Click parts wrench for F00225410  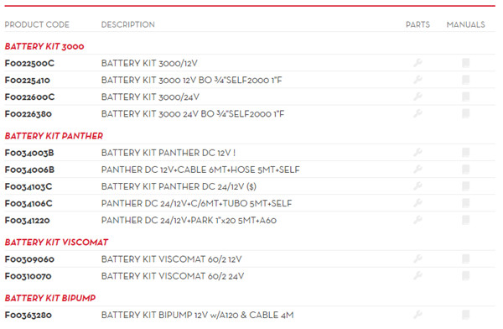click(417, 80)
